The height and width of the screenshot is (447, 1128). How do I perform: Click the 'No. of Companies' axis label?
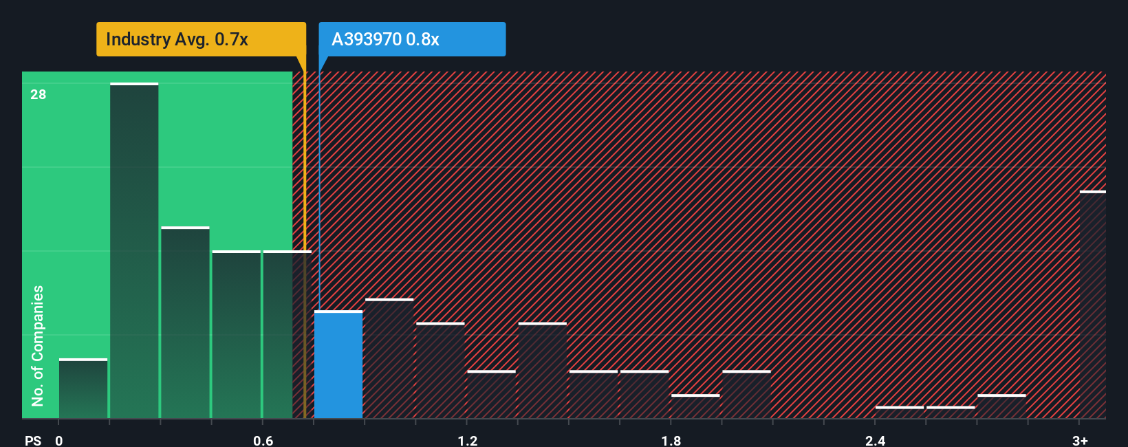(38, 346)
